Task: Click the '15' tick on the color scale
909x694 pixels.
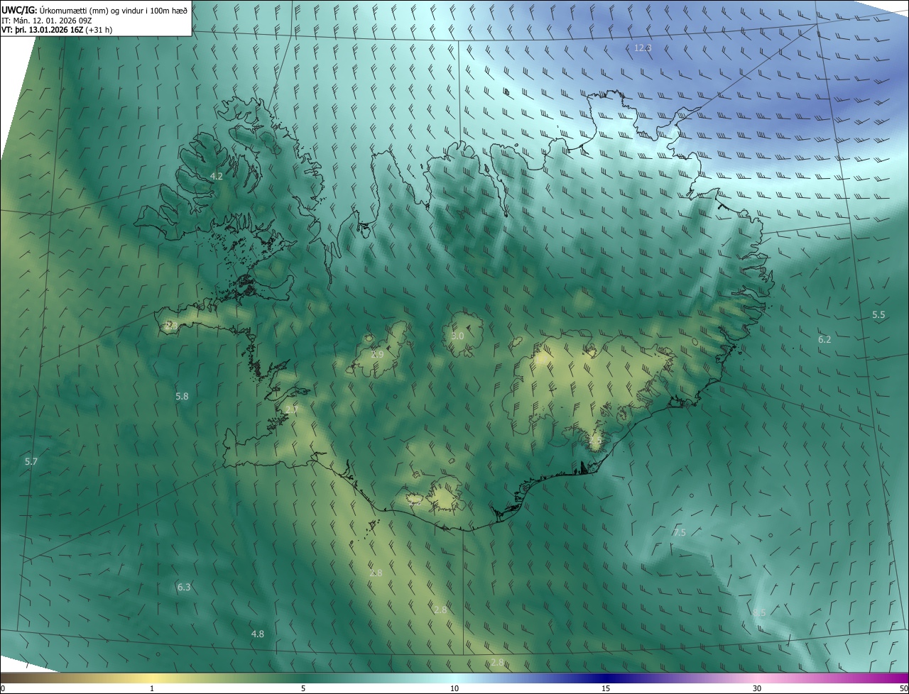Action: point(606,688)
